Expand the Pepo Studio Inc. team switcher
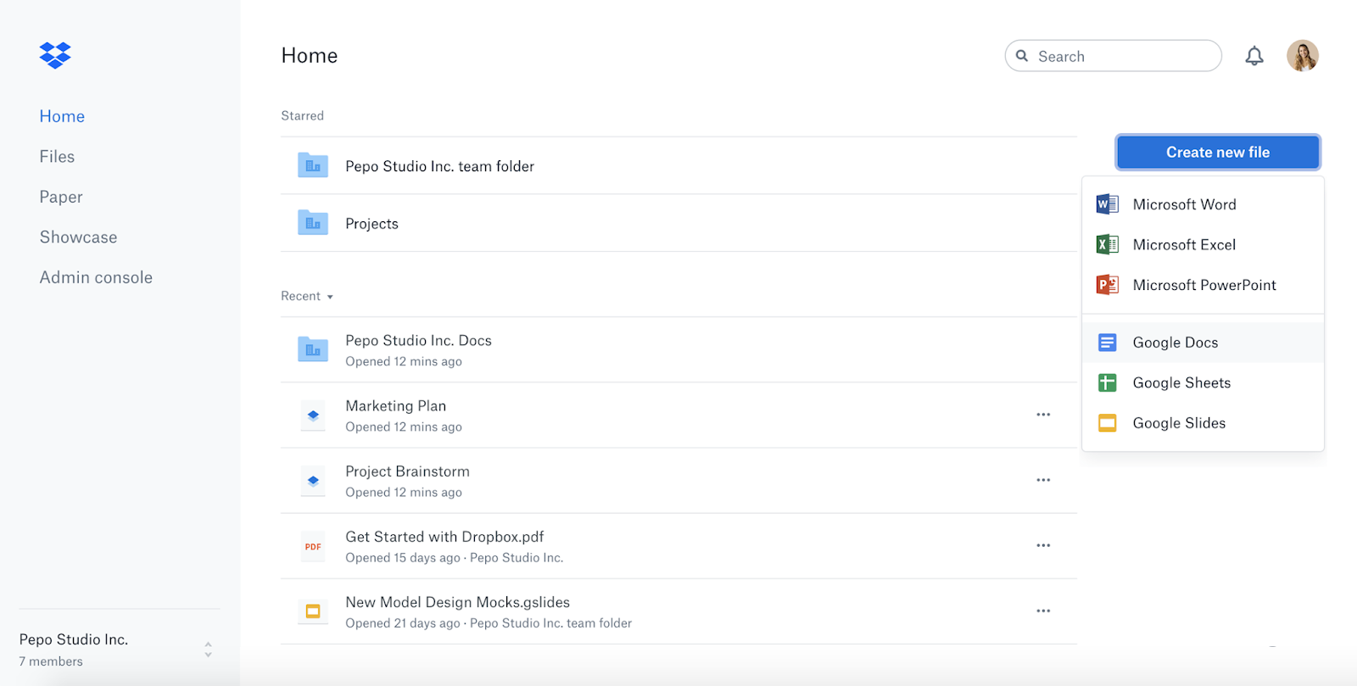Viewport: 1357px width, 686px height. pyautogui.click(x=207, y=649)
